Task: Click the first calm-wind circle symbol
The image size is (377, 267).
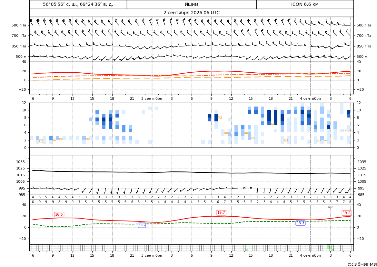Action: click(x=244, y=188)
